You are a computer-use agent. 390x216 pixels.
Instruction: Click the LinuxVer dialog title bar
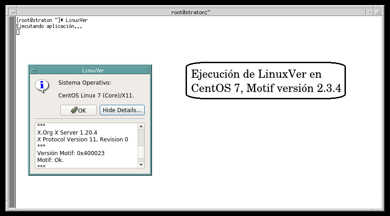(x=94, y=70)
